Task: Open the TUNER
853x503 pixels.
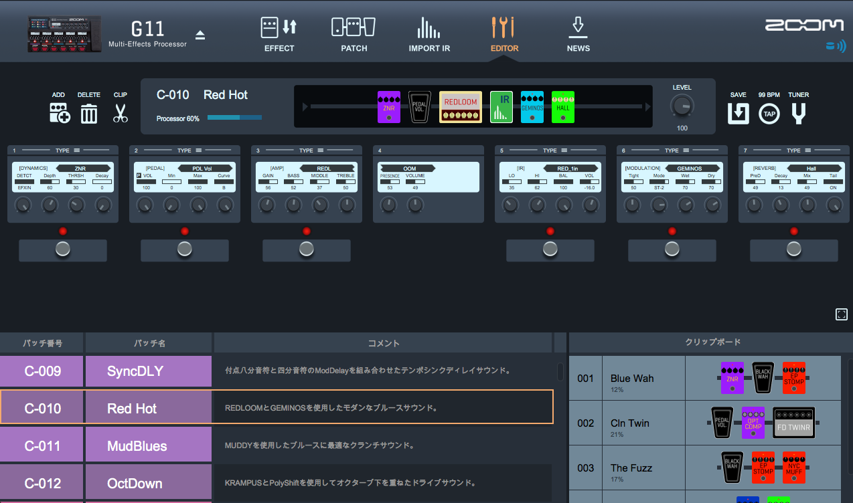Action: [798, 113]
